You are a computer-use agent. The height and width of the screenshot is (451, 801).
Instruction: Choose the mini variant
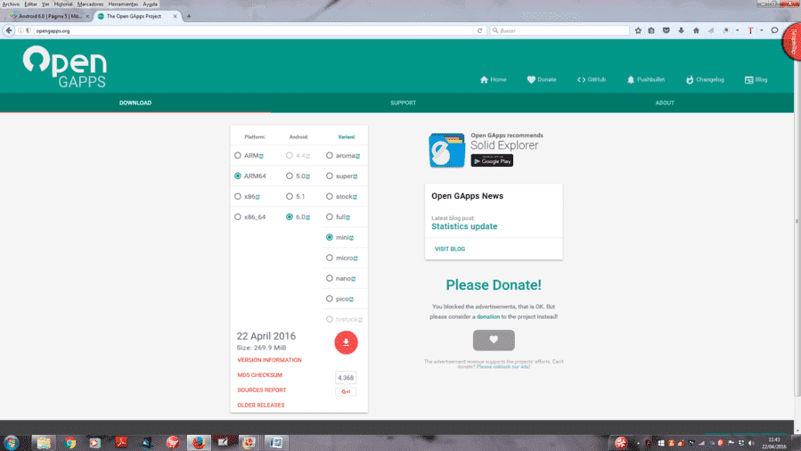pyautogui.click(x=330, y=237)
